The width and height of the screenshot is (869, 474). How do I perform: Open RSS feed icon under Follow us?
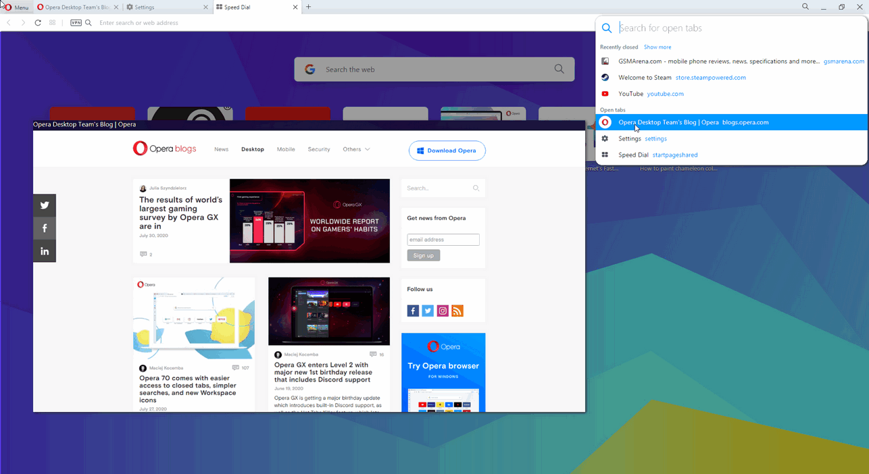(x=457, y=311)
